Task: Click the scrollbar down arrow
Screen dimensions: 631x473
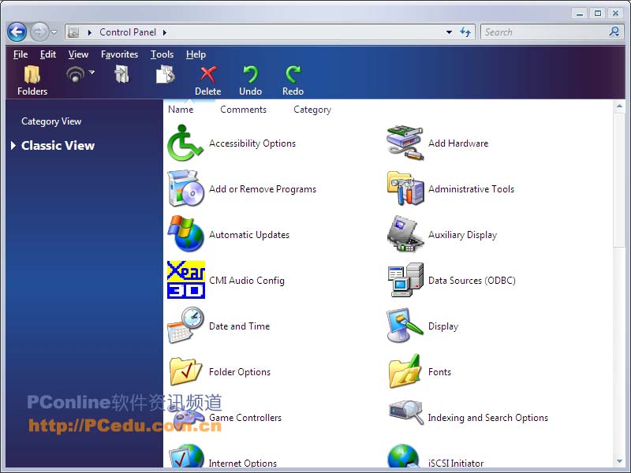Action: [x=619, y=461]
